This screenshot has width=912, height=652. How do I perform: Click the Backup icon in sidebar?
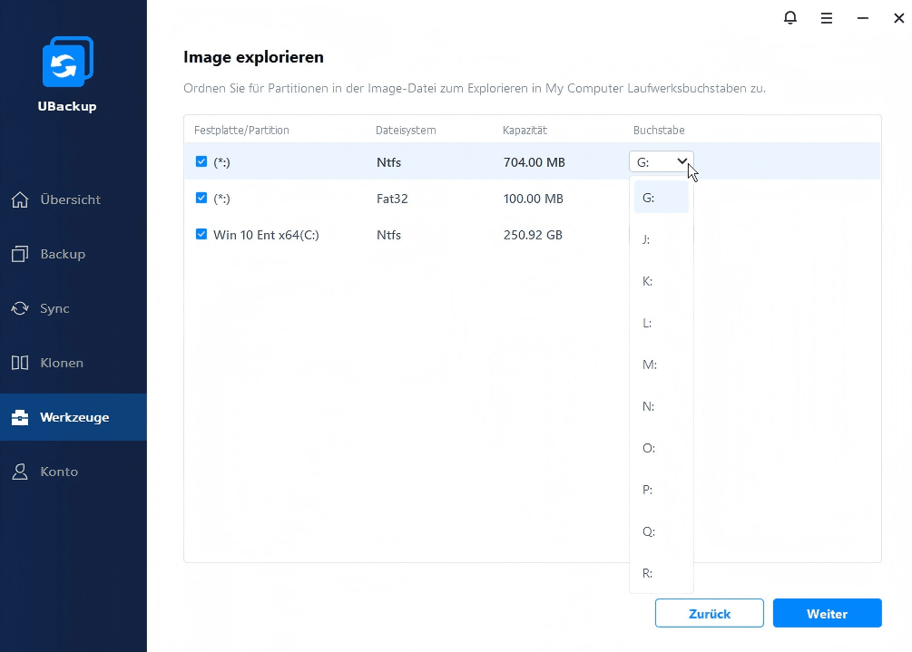20,254
